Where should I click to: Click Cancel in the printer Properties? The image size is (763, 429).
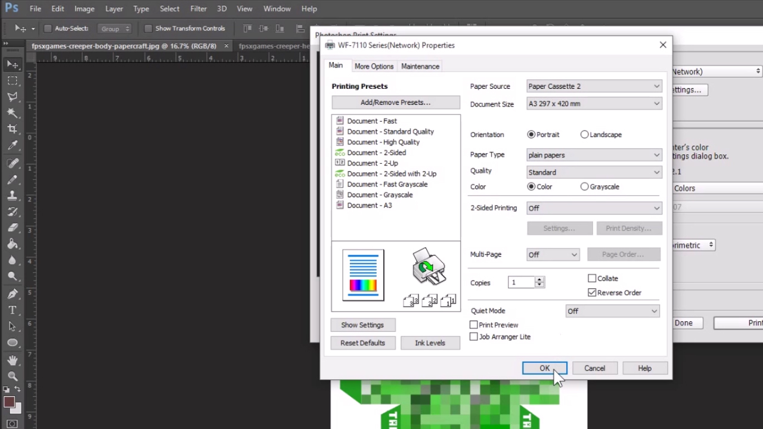[594, 368]
